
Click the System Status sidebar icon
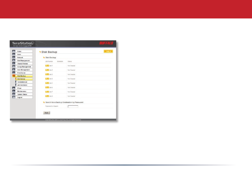point(14,94)
